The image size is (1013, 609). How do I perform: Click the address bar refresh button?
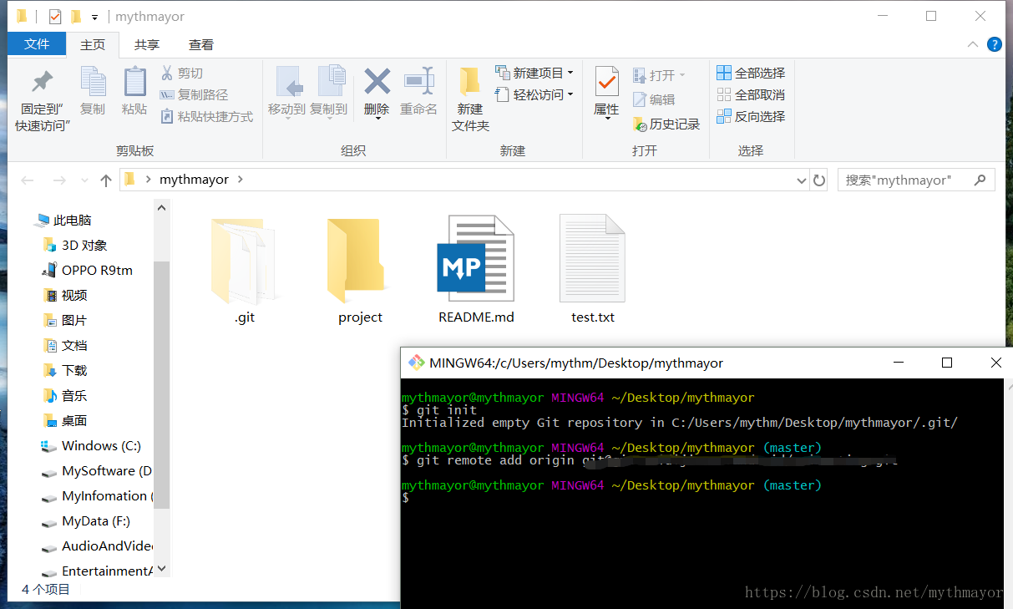coord(818,179)
